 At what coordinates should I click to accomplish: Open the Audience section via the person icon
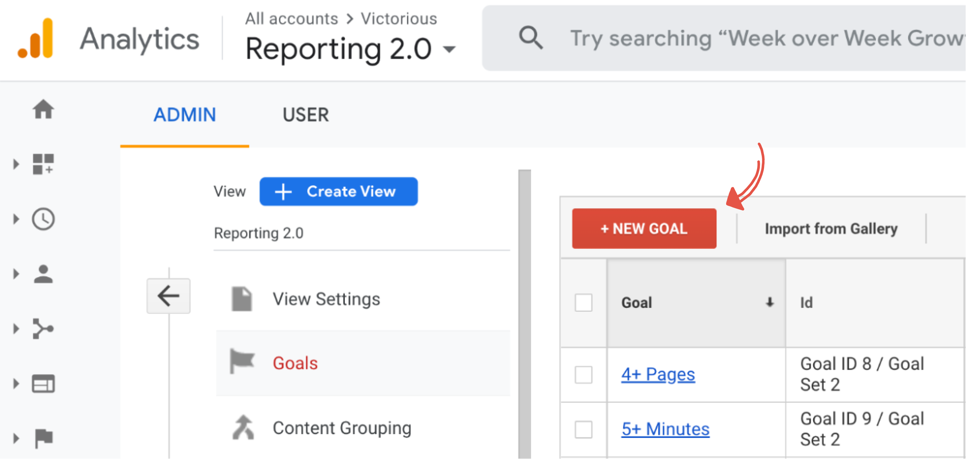[x=43, y=274]
